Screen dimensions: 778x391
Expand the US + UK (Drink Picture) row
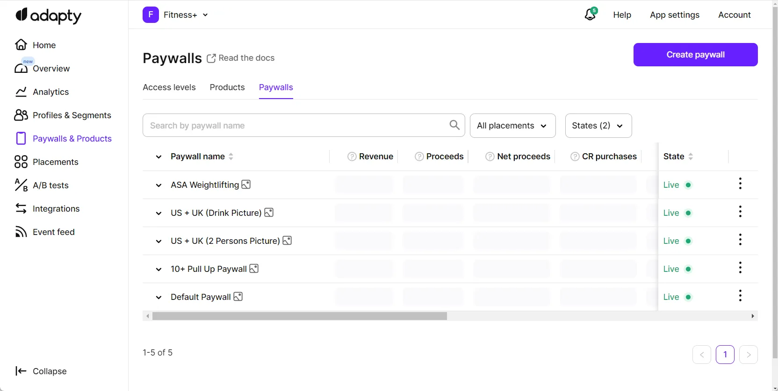[158, 213]
